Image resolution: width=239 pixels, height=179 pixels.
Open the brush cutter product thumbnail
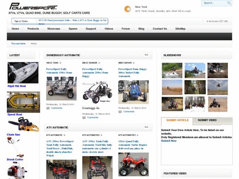click(15, 147)
